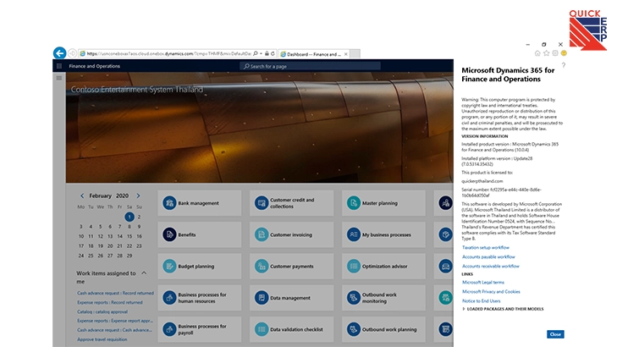Click the Data validation checklist icon
The width and height of the screenshot is (617, 347).
tap(262, 329)
